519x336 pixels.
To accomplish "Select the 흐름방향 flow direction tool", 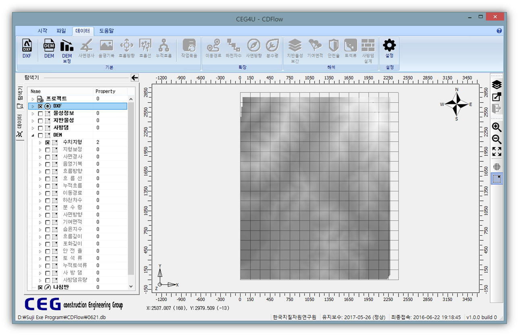I will [x=127, y=49].
